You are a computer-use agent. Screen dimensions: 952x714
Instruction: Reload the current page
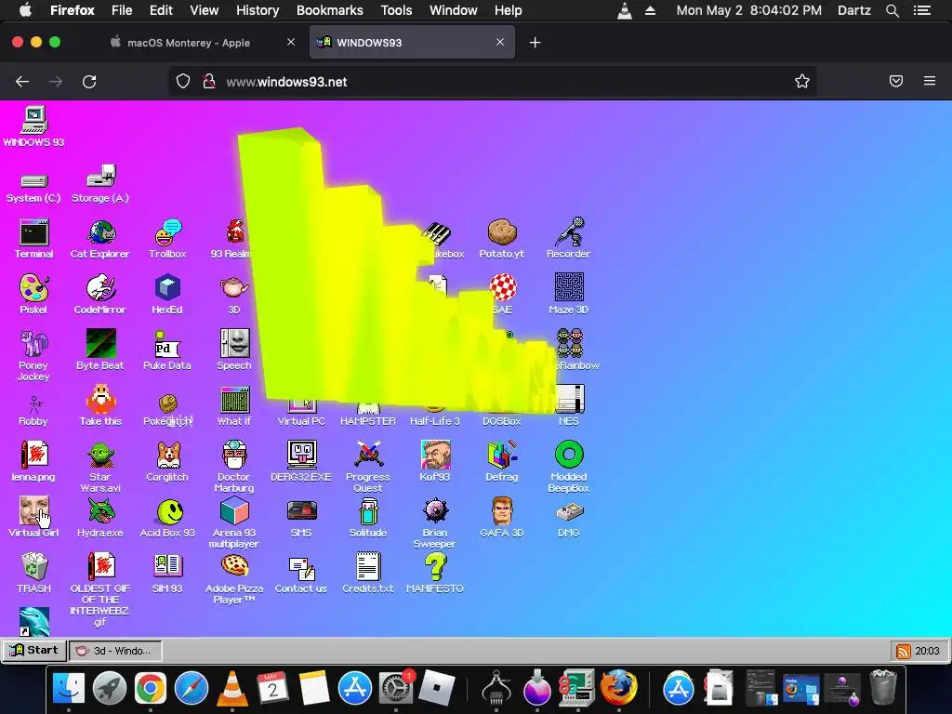click(89, 82)
